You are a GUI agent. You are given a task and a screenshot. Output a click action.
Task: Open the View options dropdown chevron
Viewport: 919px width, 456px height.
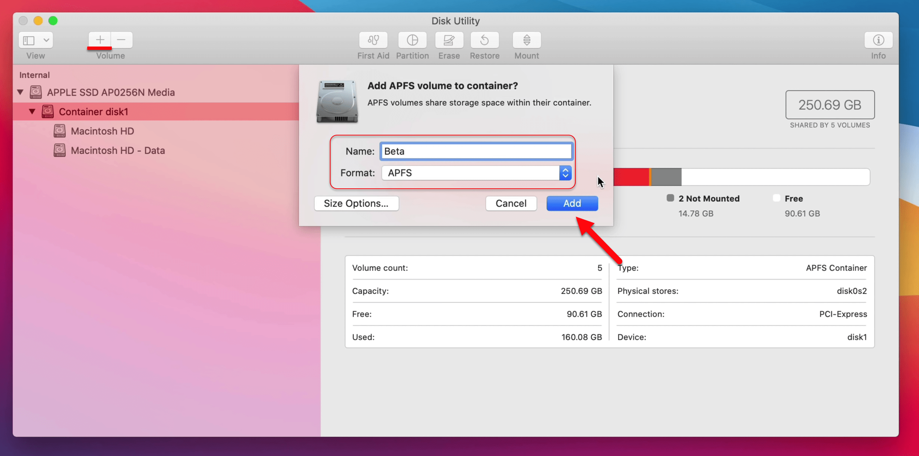tap(46, 40)
